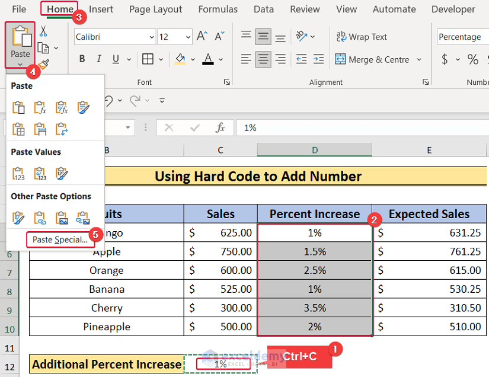489x377 pixels.
Task: Switch to the Page Layout tab
Action: point(156,9)
